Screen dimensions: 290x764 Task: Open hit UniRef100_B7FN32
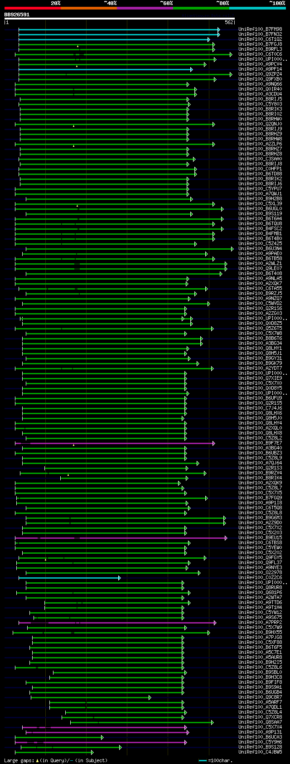pos(260,34)
